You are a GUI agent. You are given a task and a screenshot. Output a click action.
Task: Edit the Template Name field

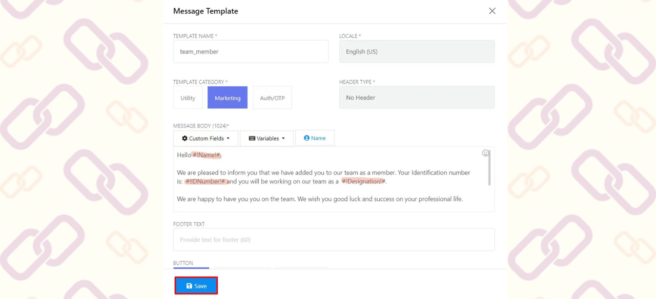251,52
